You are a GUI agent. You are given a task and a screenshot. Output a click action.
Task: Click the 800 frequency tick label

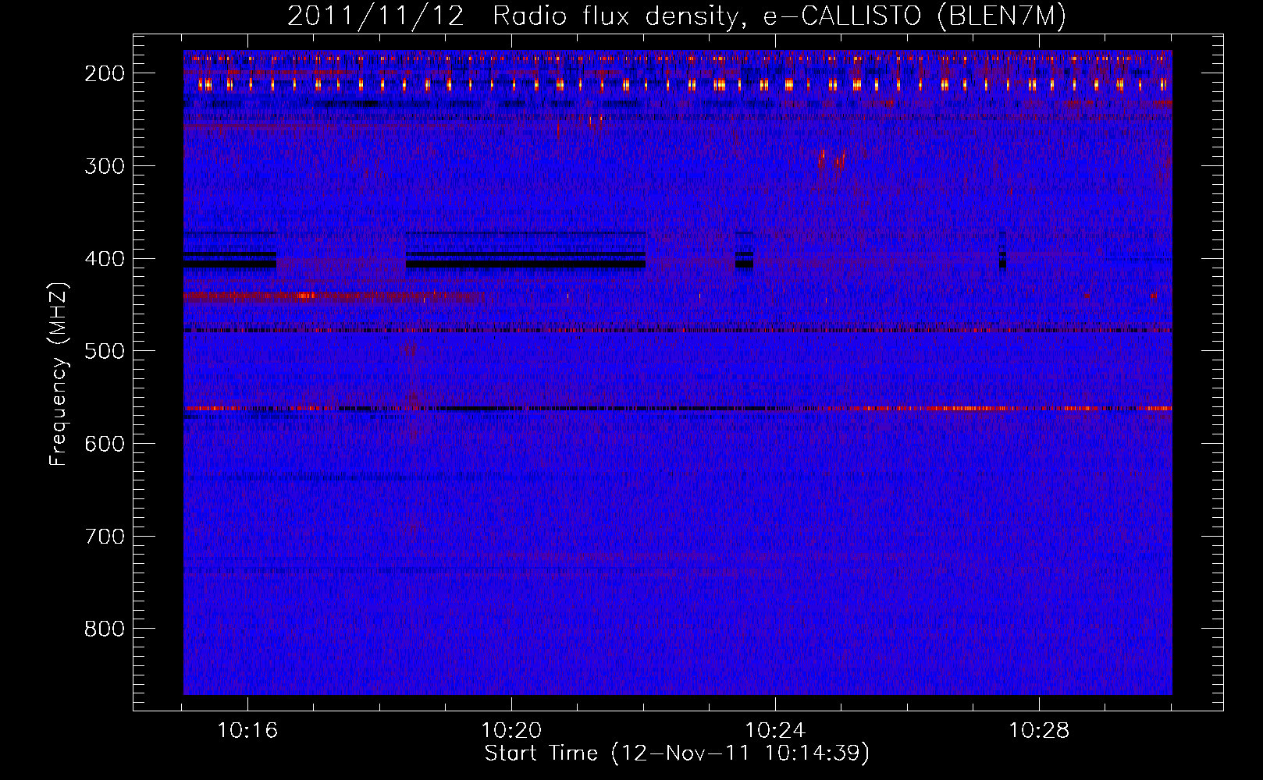[105, 629]
